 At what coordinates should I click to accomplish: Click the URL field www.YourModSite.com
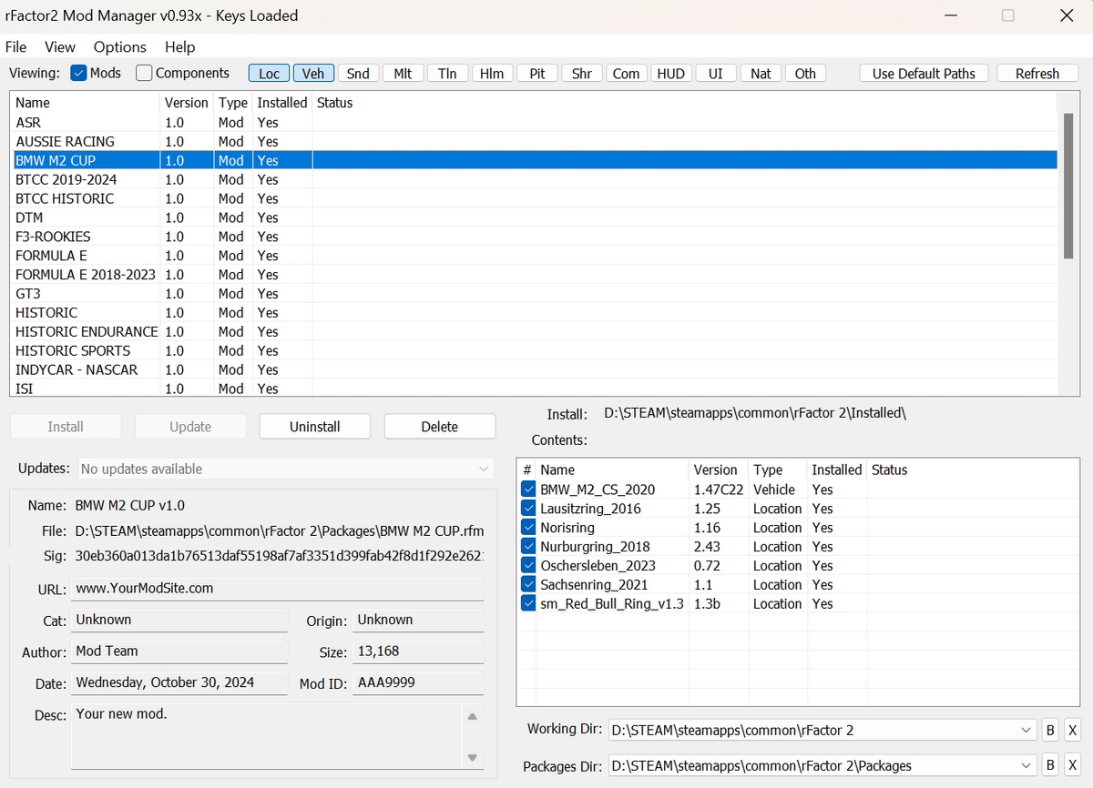tap(278, 589)
